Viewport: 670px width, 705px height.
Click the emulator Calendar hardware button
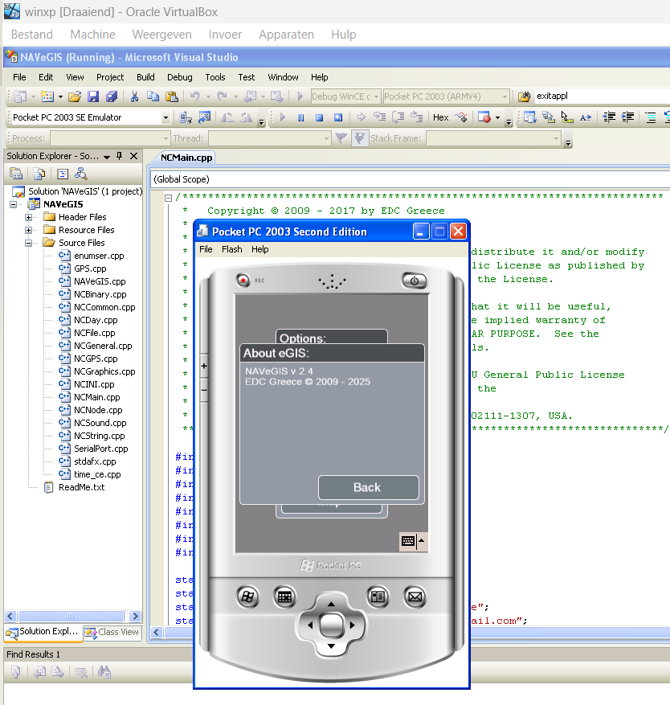click(284, 596)
